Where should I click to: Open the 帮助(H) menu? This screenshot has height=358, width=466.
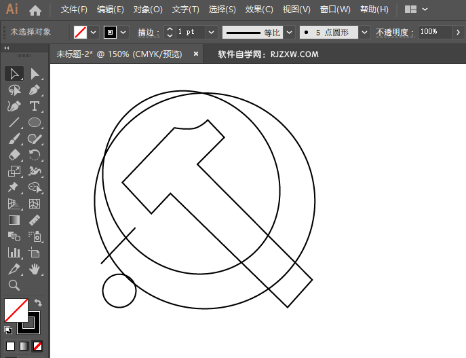point(374,10)
